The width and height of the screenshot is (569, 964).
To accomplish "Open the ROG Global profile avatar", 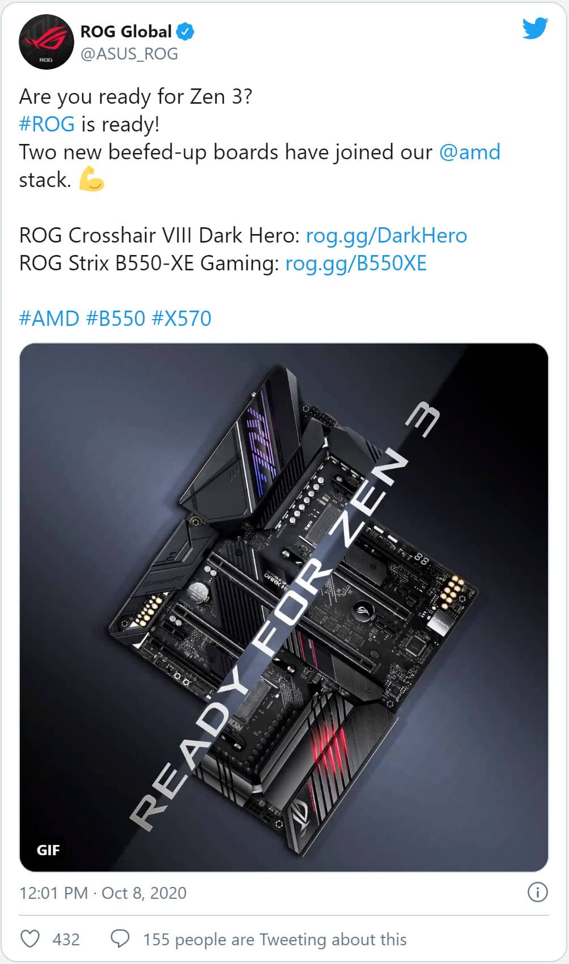I will (x=46, y=43).
